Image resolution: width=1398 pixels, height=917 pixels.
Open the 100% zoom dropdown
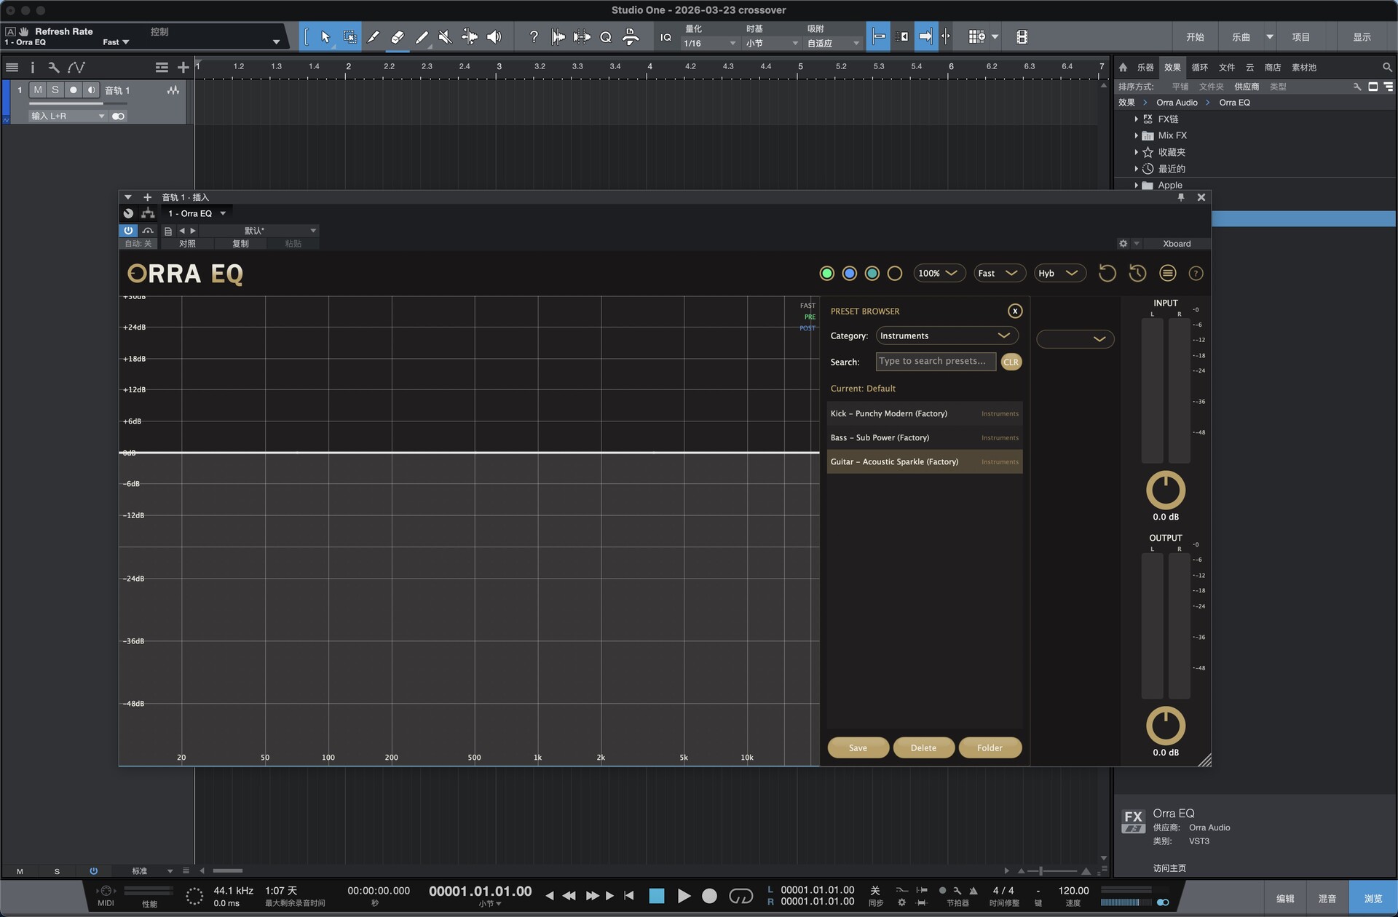pos(939,273)
